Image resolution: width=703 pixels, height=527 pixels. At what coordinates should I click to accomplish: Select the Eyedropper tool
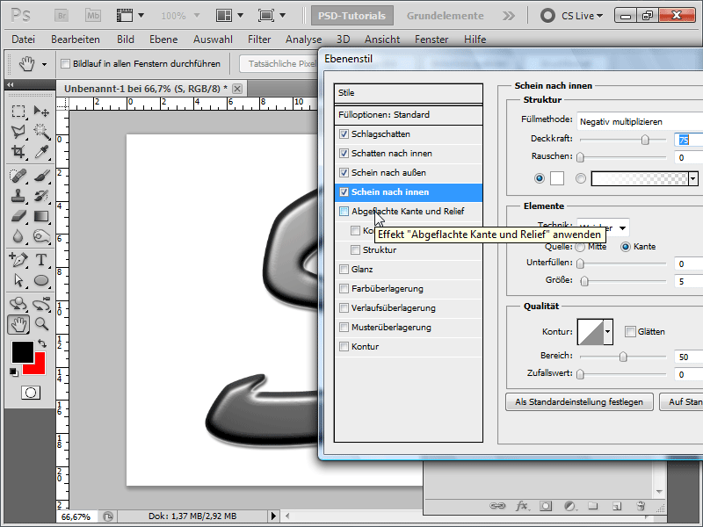(x=41, y=152)
